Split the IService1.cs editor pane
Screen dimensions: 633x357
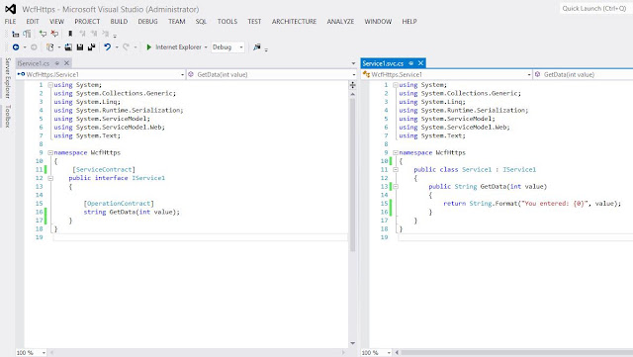(352, 85)
